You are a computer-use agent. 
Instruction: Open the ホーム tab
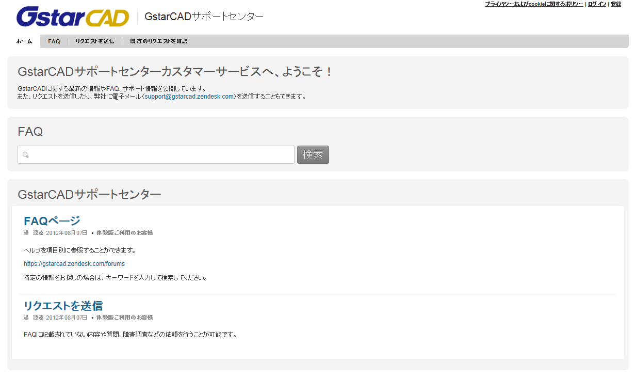(x=24, y=41)
